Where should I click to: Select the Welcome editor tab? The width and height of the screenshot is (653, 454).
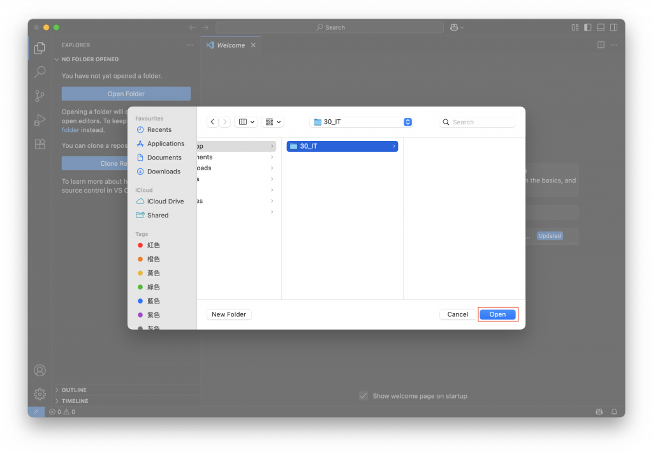231,45
